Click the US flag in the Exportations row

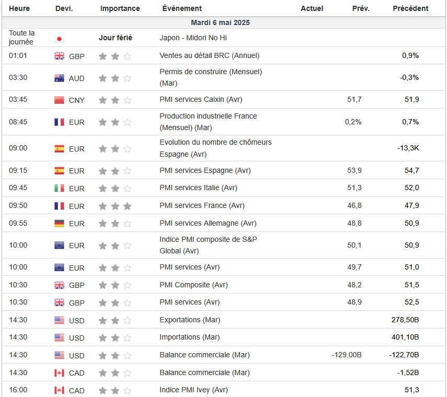pyautogui.click(x=60, y=320)
